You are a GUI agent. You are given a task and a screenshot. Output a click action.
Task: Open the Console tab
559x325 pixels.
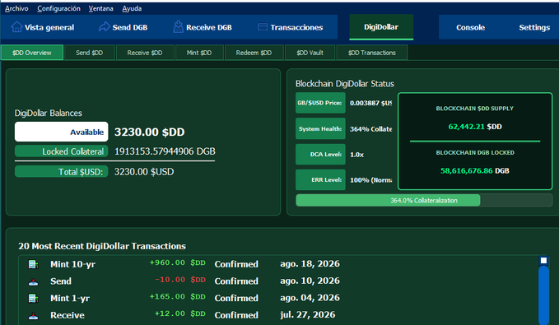(x=470, y=27)
